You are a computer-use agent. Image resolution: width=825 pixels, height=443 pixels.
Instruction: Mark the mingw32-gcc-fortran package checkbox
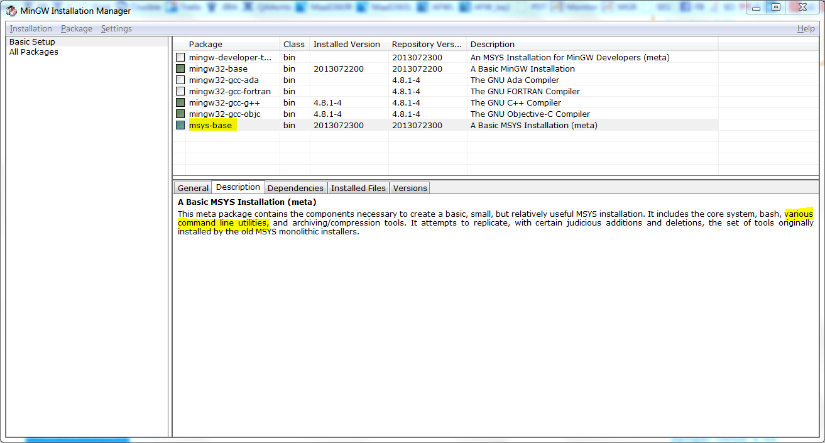pyautogui.click(x=180, y=91)
